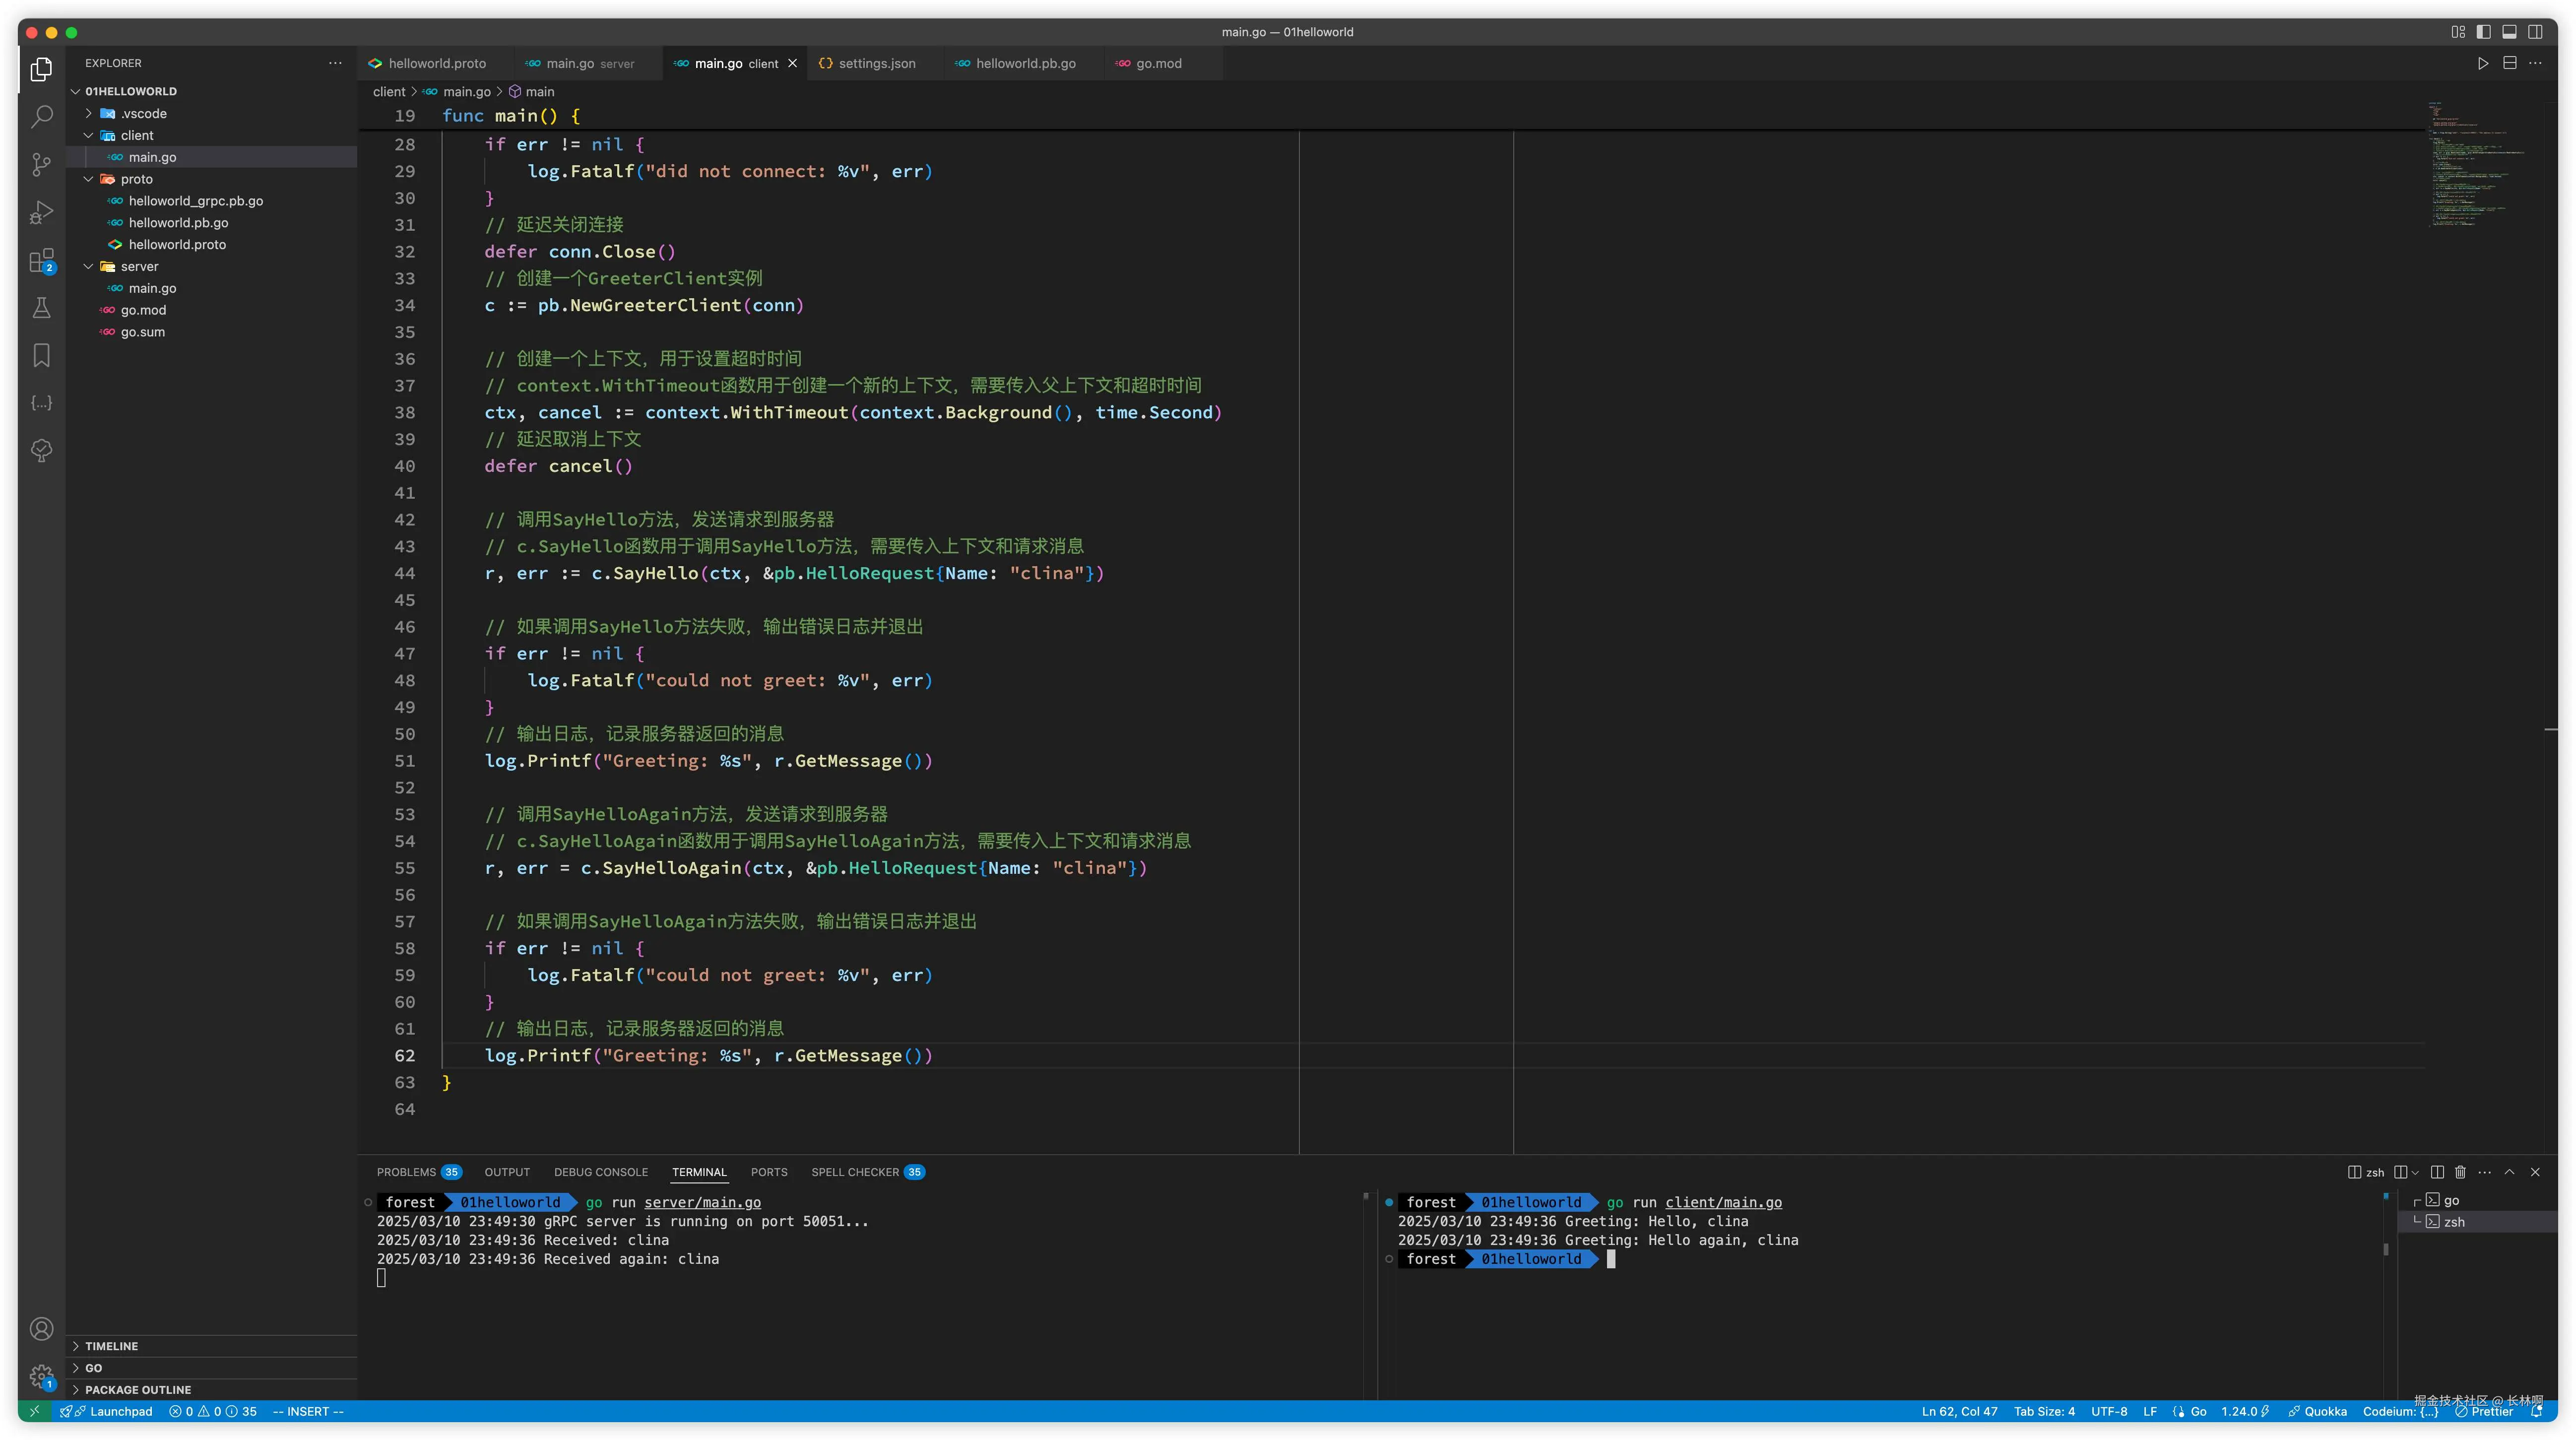
Task: Open the Source Control view
Action: tap(41, 164)
